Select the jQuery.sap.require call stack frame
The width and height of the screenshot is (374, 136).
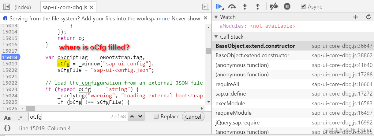[x=293, y=123]
